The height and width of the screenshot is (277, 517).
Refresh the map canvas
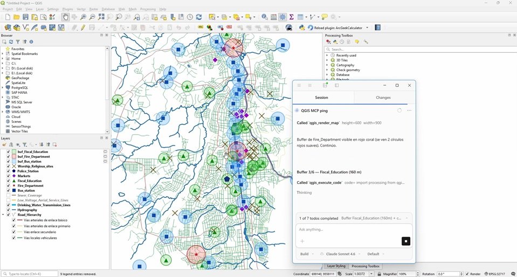pos(199,17)
